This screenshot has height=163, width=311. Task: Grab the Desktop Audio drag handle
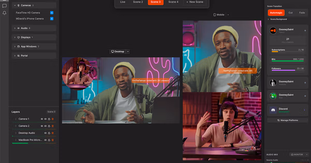(x=16, y=133)
